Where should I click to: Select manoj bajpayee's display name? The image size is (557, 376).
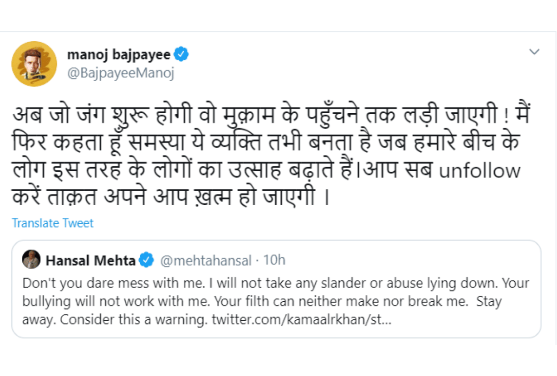(120, 53)
